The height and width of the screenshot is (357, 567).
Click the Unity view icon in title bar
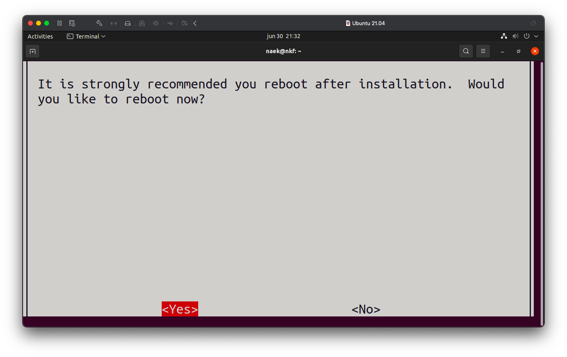[x=533, y=23]
